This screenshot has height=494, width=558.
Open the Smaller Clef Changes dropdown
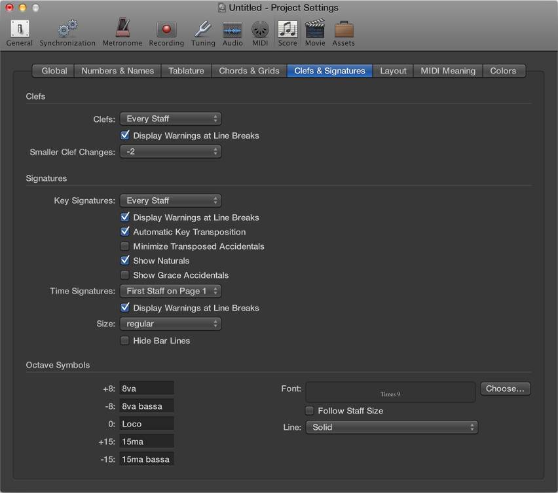tap(170, 151)
